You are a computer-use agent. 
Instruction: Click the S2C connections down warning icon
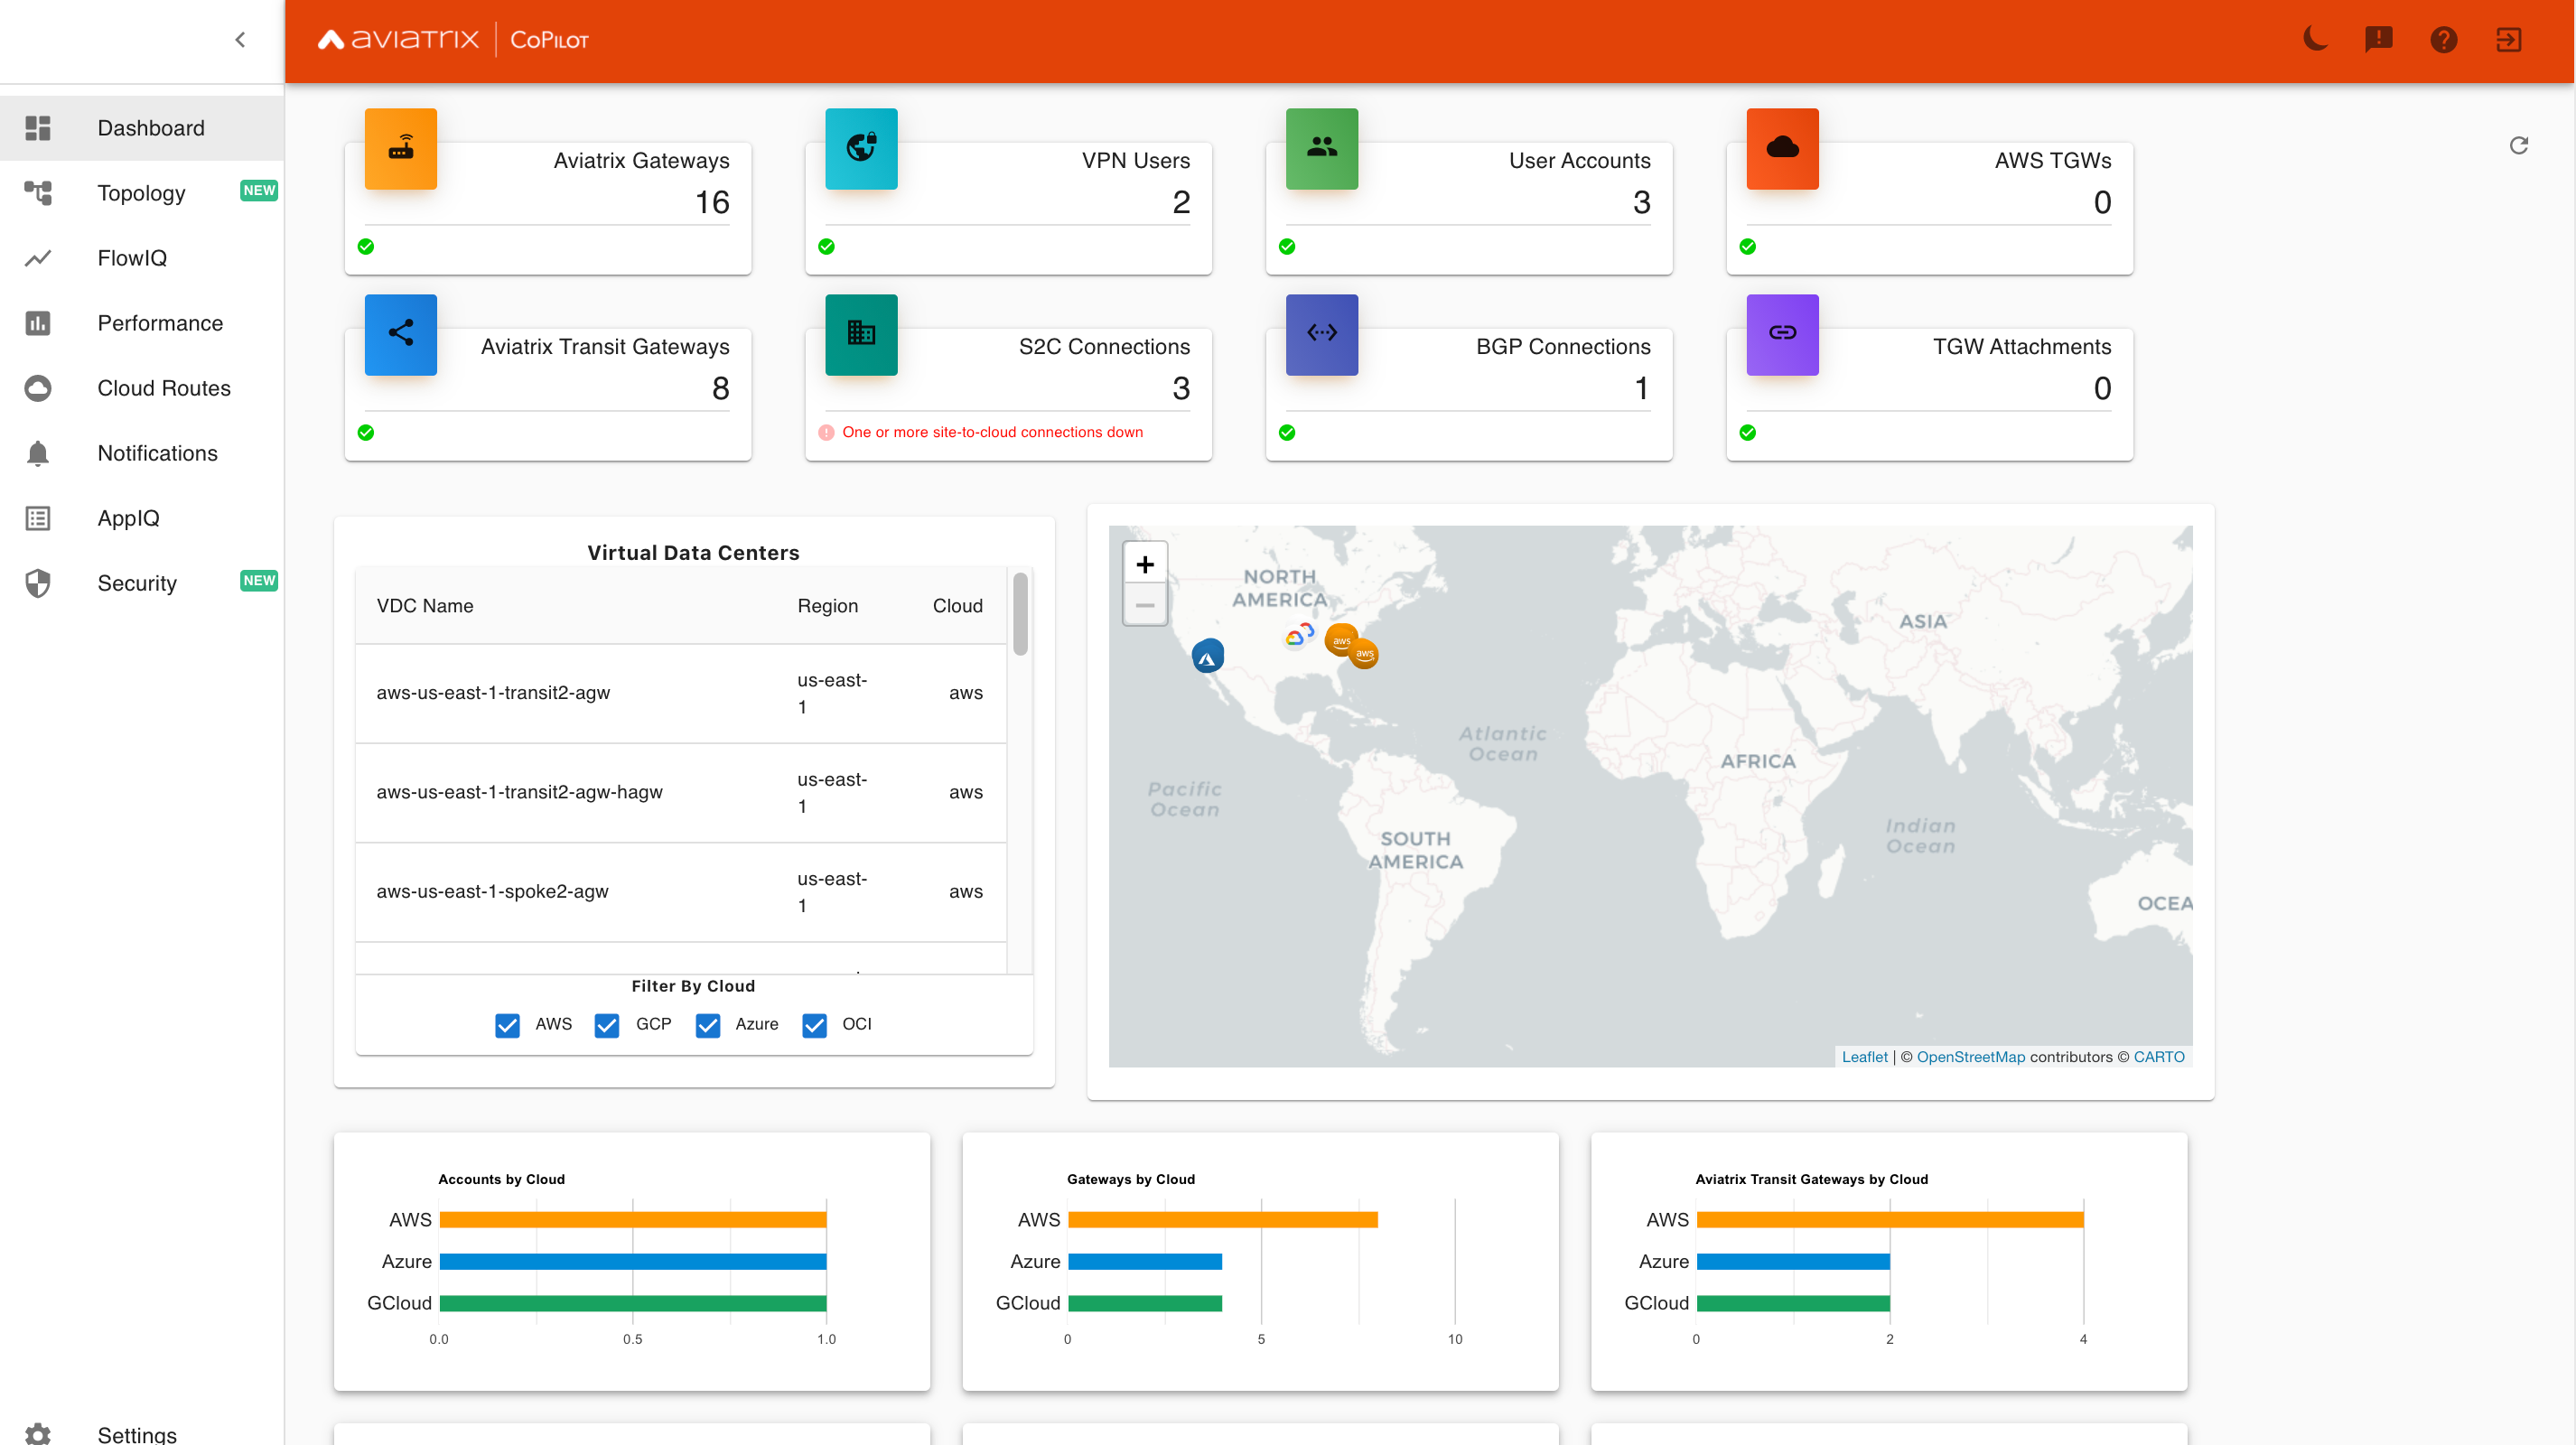[x=826, y=432]
